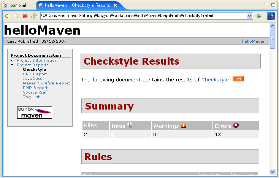Click the scrollbar down arrow

(273, 172)
